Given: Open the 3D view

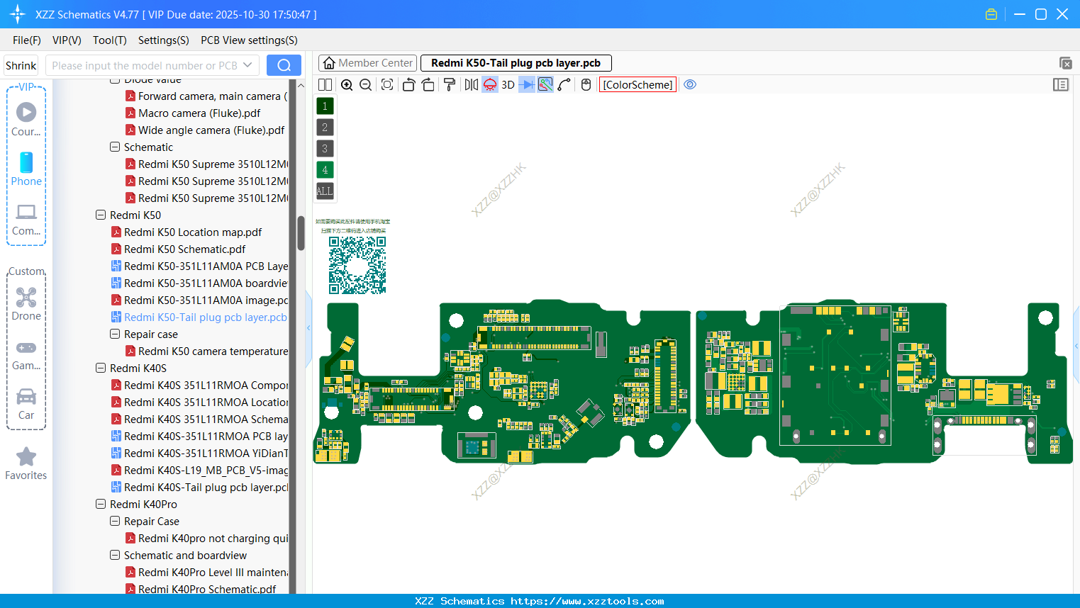Looking at the screenshot, I should click(x=508, y=85).
